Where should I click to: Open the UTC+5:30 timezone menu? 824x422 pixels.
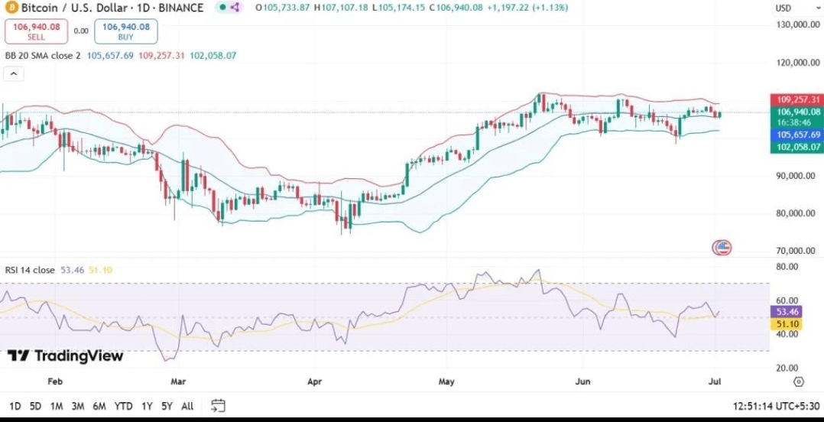pyautogui.click(x=777, y=406)
